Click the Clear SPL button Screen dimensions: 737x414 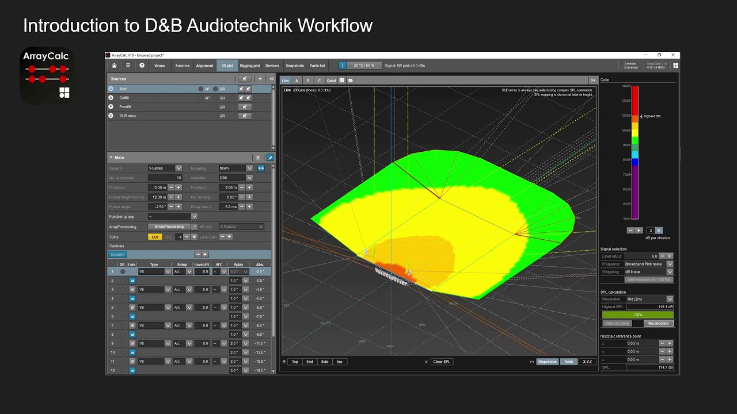tap(442, 362)
